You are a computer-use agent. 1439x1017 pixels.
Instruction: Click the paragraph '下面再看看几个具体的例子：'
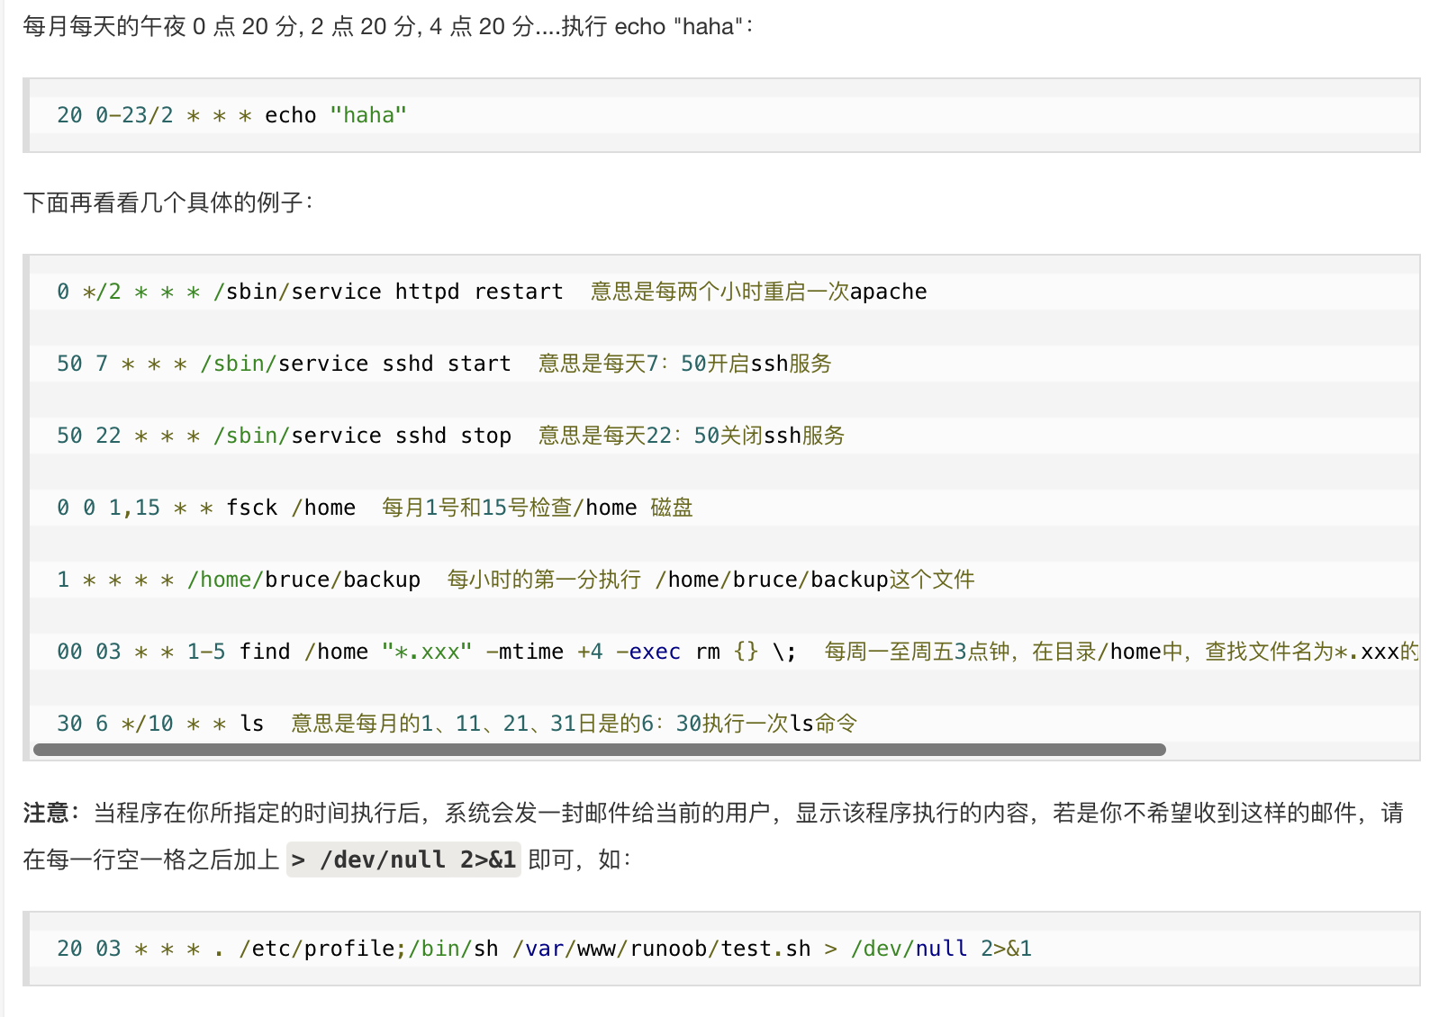(169, 202)
